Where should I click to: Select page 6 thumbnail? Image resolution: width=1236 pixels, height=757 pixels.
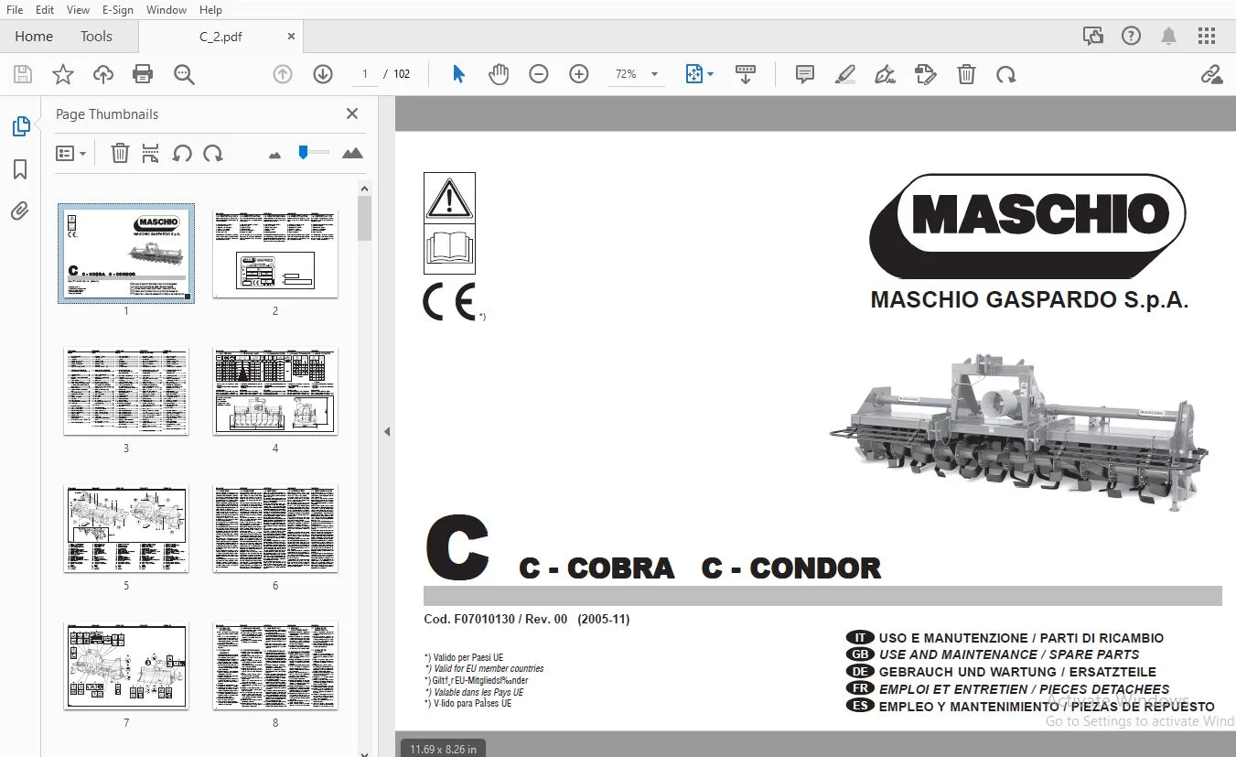pos(275,528)
